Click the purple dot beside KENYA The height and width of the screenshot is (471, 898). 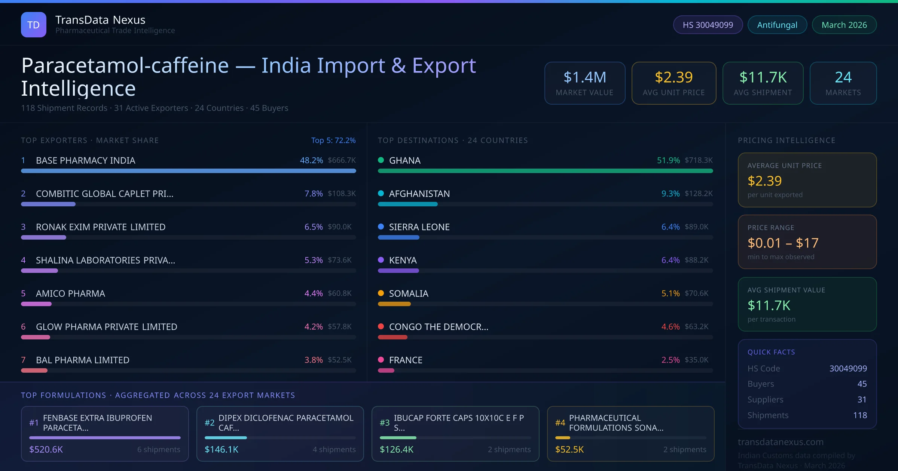(381, 260)
